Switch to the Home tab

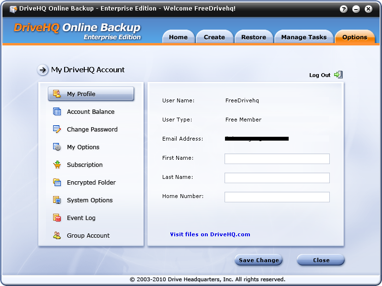point(178,37)
